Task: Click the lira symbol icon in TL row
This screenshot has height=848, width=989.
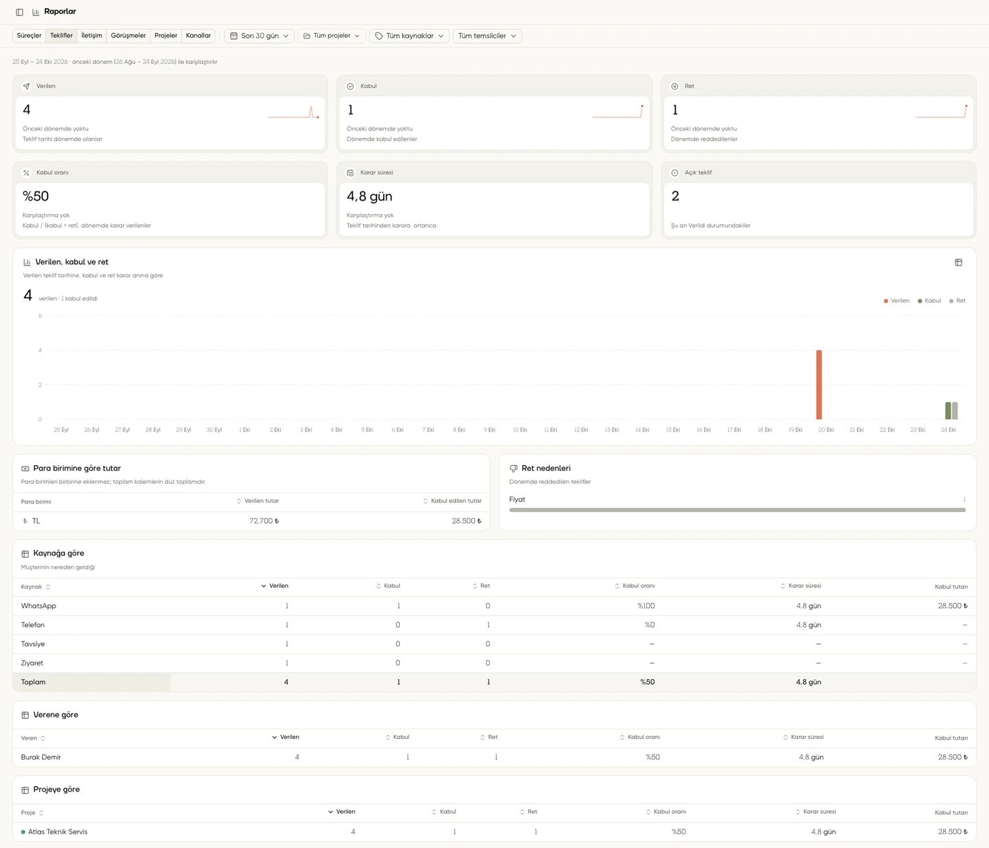Action: 25,521
